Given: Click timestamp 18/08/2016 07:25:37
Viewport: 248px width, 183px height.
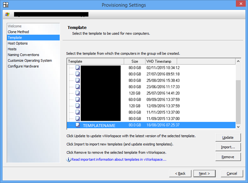Looking at the screenshot, I should pos(163,125).
